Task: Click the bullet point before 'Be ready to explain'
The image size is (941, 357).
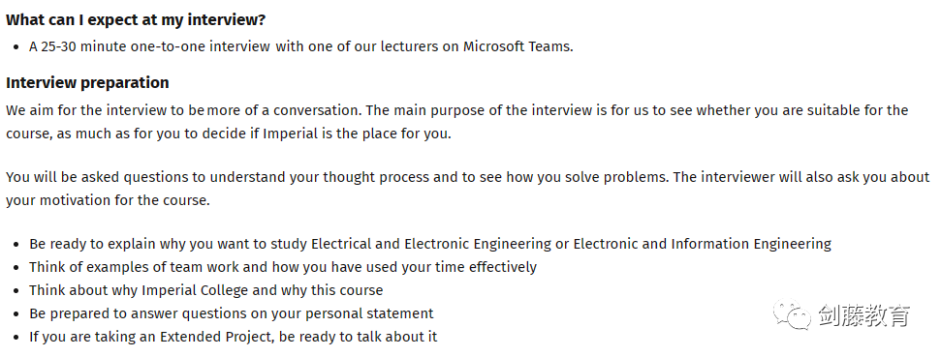Action: pyautogui.click(x=16, y=245)
